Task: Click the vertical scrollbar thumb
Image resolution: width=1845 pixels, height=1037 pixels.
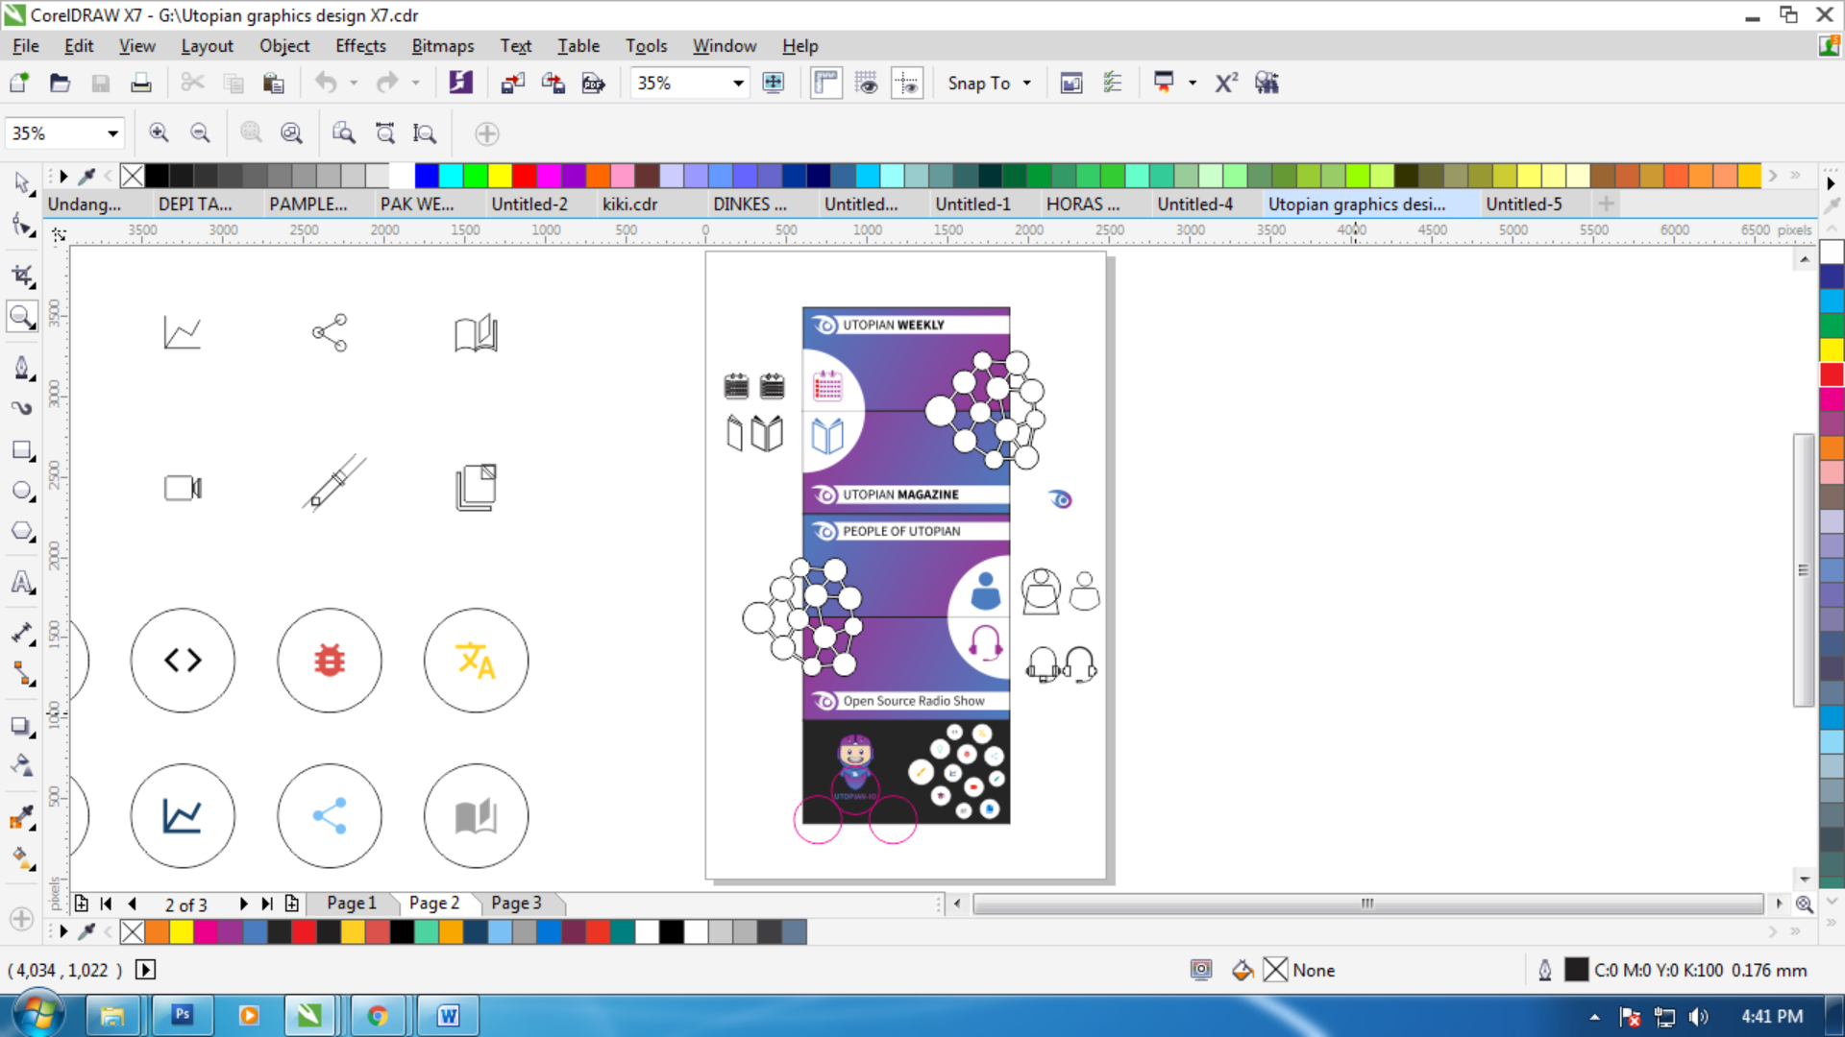Action: tap(1804, 570)
